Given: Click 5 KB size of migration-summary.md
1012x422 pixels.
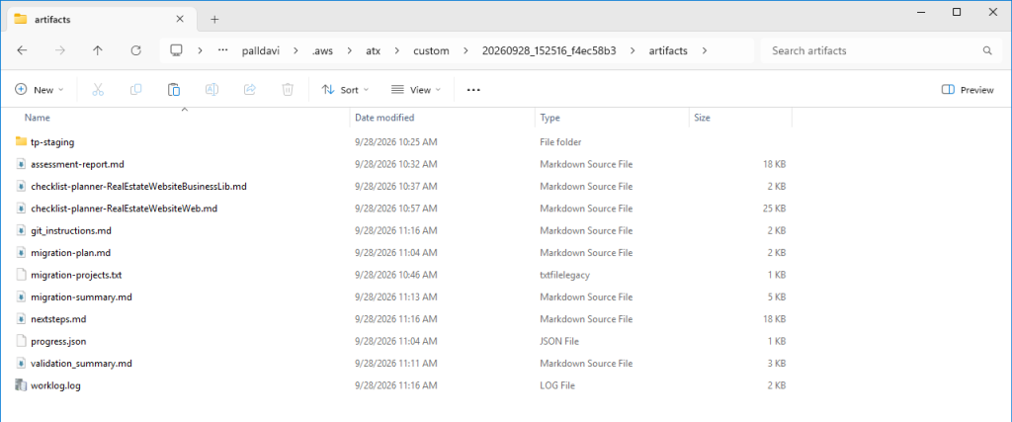Looking at the screenshot, I should pos(777,296).
